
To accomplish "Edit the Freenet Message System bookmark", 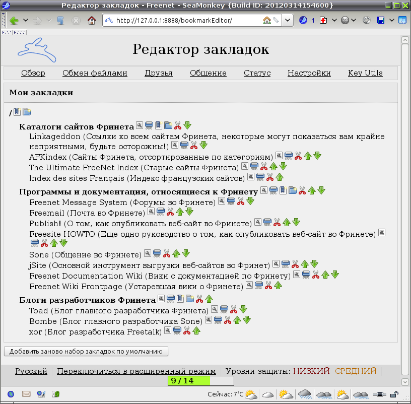I will point(222,201).
